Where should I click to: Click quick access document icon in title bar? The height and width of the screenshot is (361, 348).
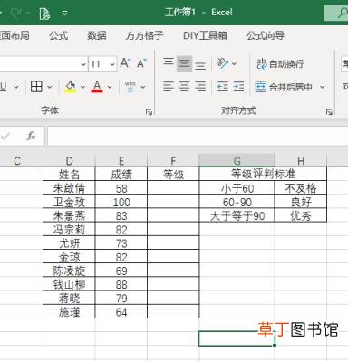coord(44,13)
